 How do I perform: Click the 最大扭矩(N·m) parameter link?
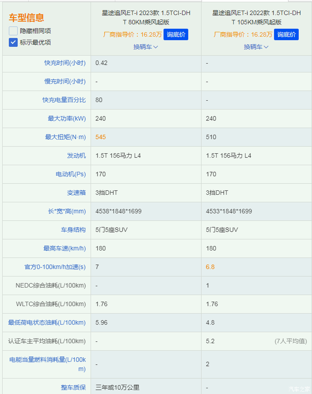pyautogui.click(x=66, y=137)
